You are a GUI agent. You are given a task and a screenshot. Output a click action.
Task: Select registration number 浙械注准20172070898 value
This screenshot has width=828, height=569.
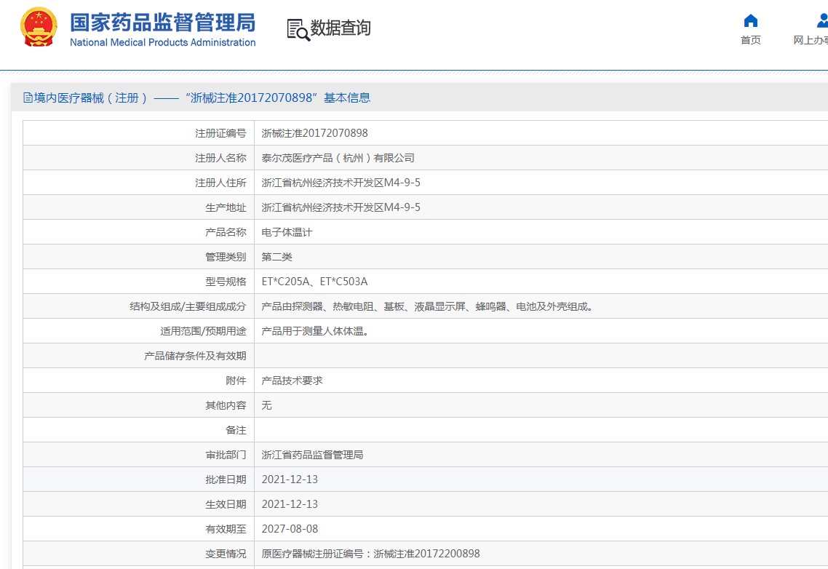(315, 133)
